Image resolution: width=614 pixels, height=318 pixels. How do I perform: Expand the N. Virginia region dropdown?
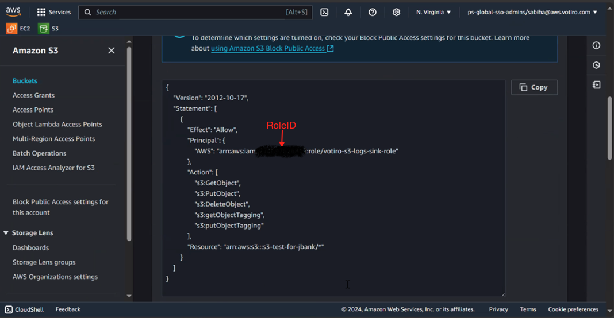433,12
